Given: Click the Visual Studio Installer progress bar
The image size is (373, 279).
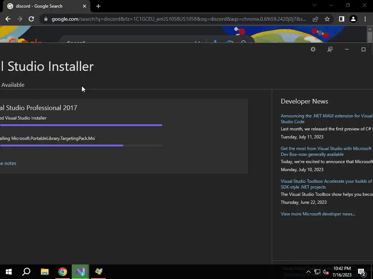Looking at the screenshot, I should 81,125.
